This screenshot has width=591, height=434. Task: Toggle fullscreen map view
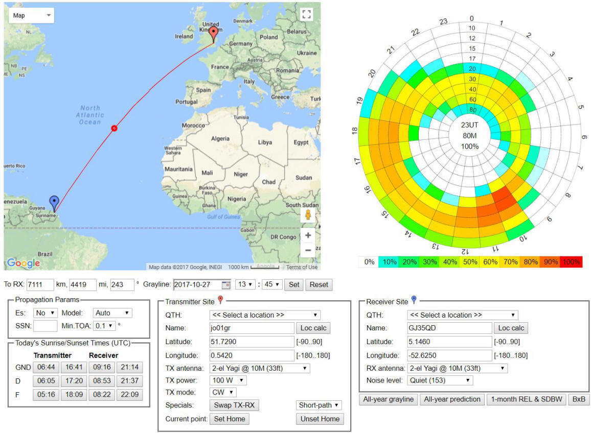(306, 14)
